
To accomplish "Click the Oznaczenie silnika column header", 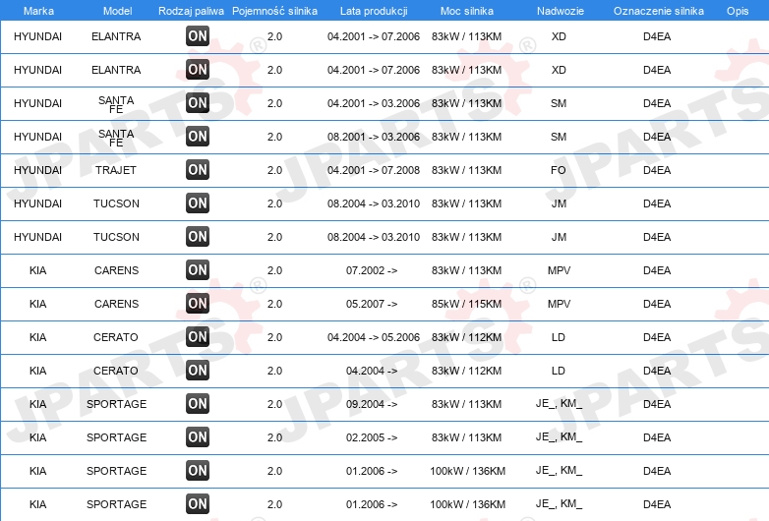I will point(659,11).
